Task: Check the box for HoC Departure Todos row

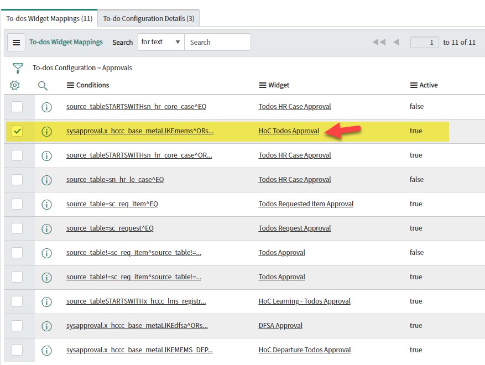Action: tap(17, 350)
